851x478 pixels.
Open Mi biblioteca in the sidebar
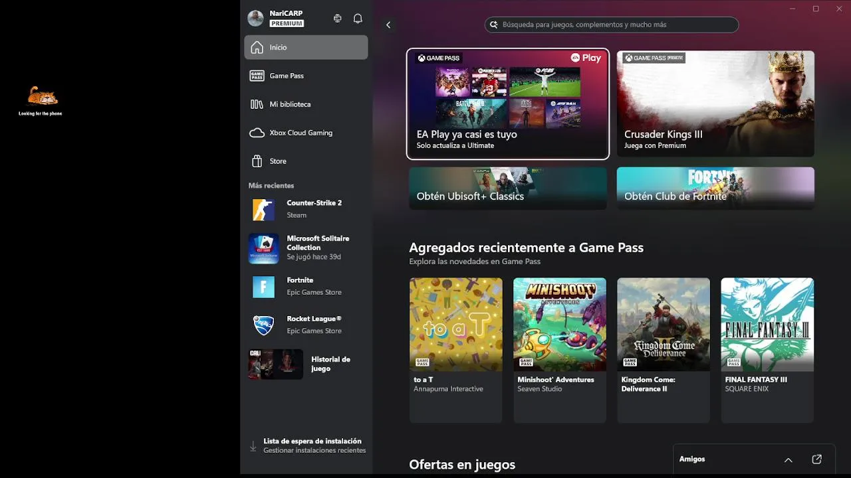[306, 104]
